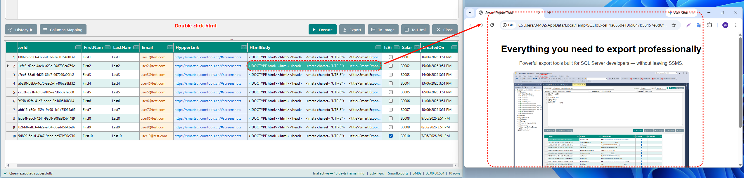
Task: Click grid scrollbar left arrow
Action: 8,165
